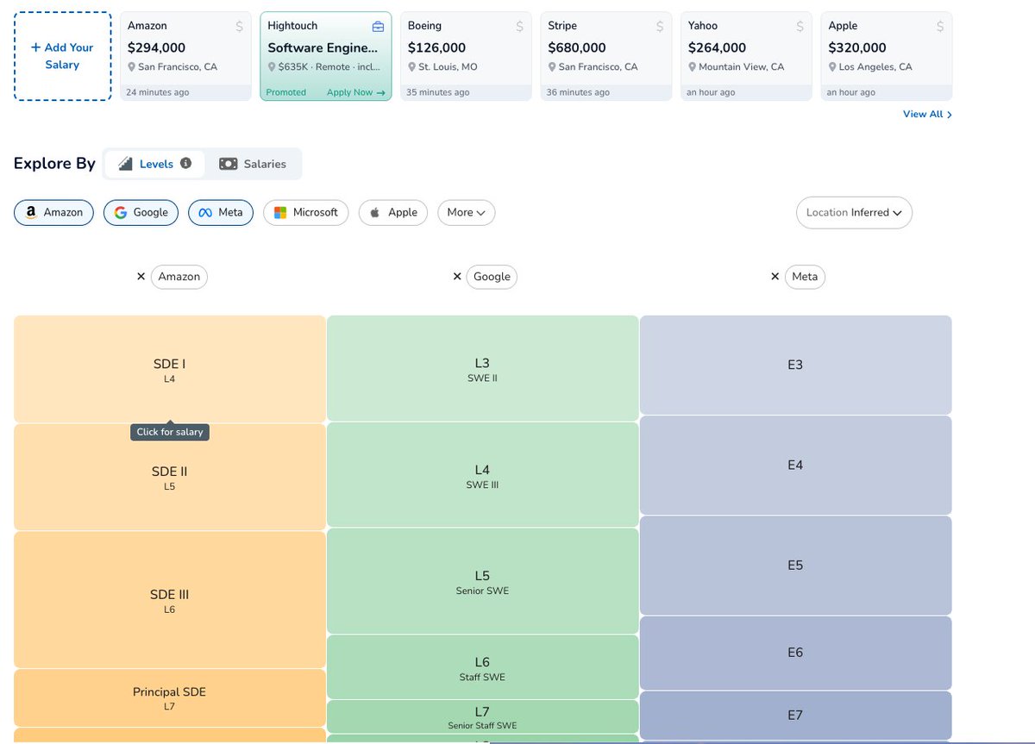Click View All salaries chevron link
Image resolution: width=1035 pixels, height=744 pixels.
point(927,114)
